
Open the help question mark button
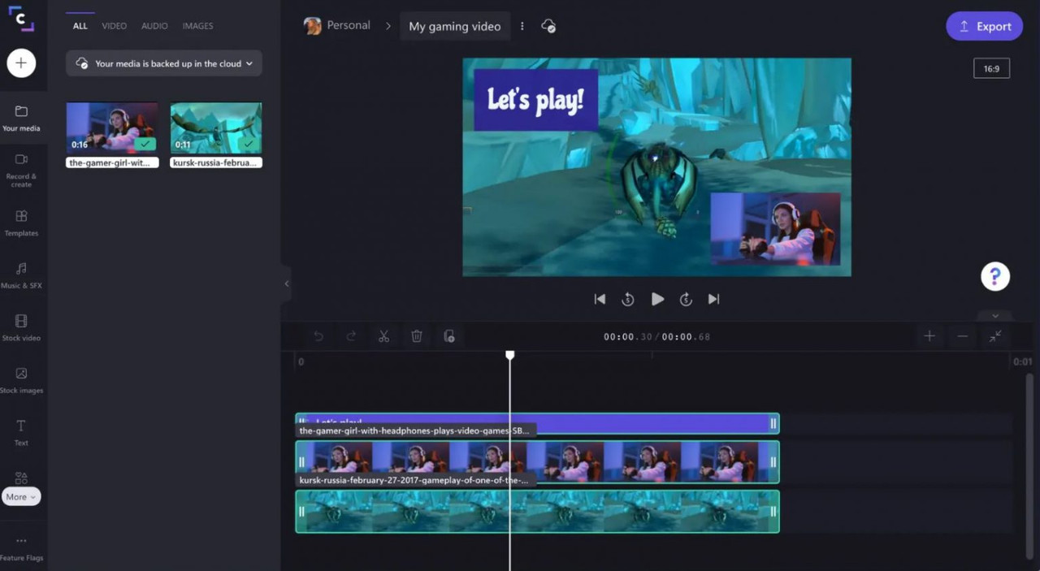[995, 276]
